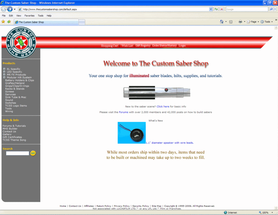The width and height of the screenshot is (278, 215).
Task: Click the speaker product thumbnail
Action: (x=131, y=133)
